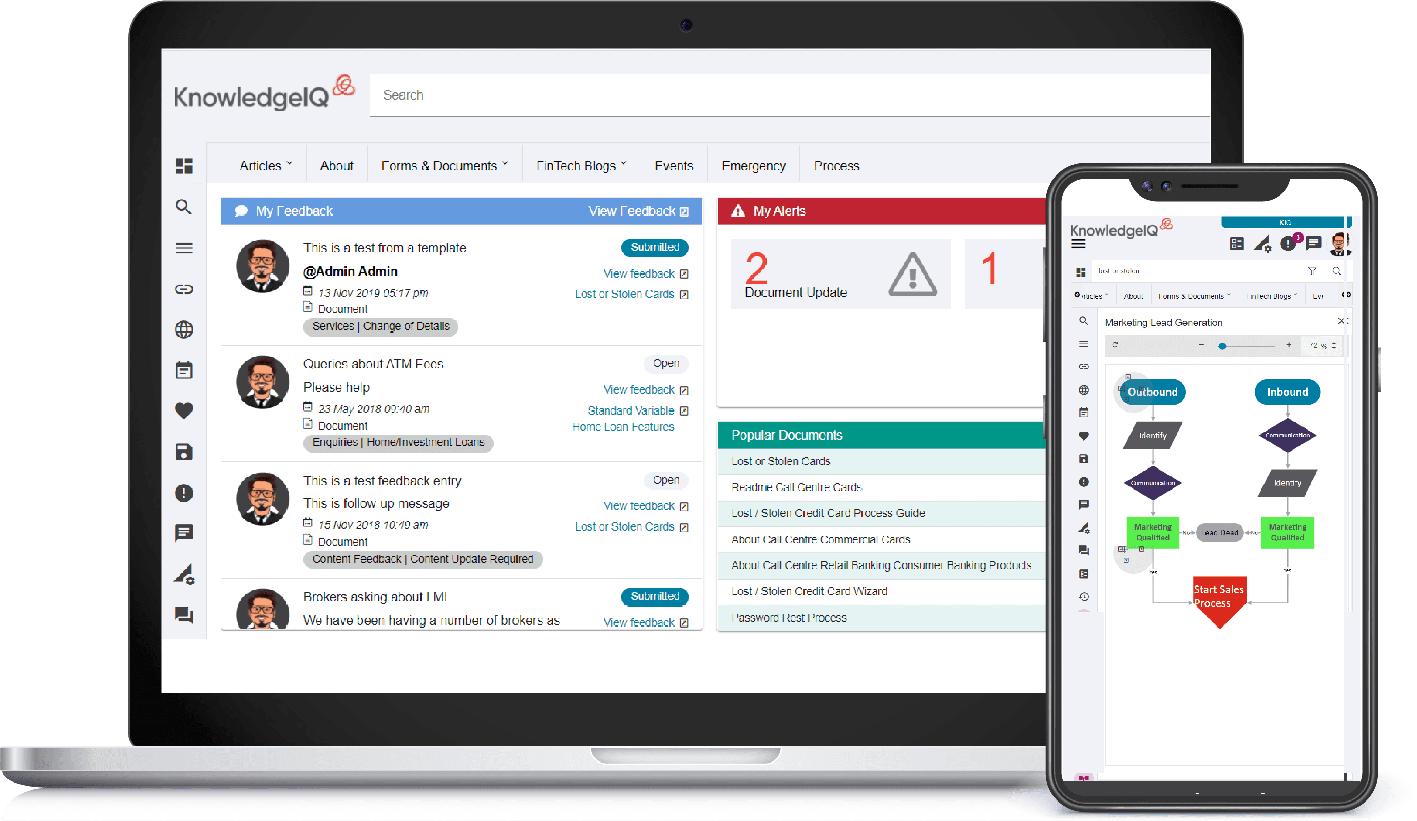The image size is (1417, 821).
Task: Click View Feedback in the My Feedback header
Action: tap(638, 211)
